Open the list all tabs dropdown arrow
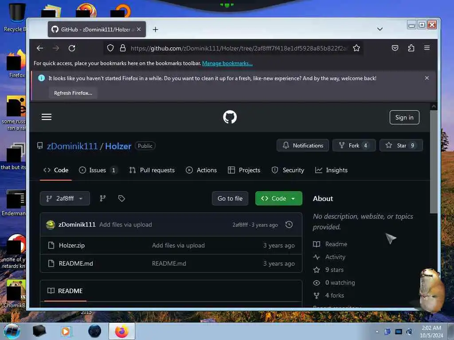The height and width of the screenshot is (340, 454). tap(380, 29)
